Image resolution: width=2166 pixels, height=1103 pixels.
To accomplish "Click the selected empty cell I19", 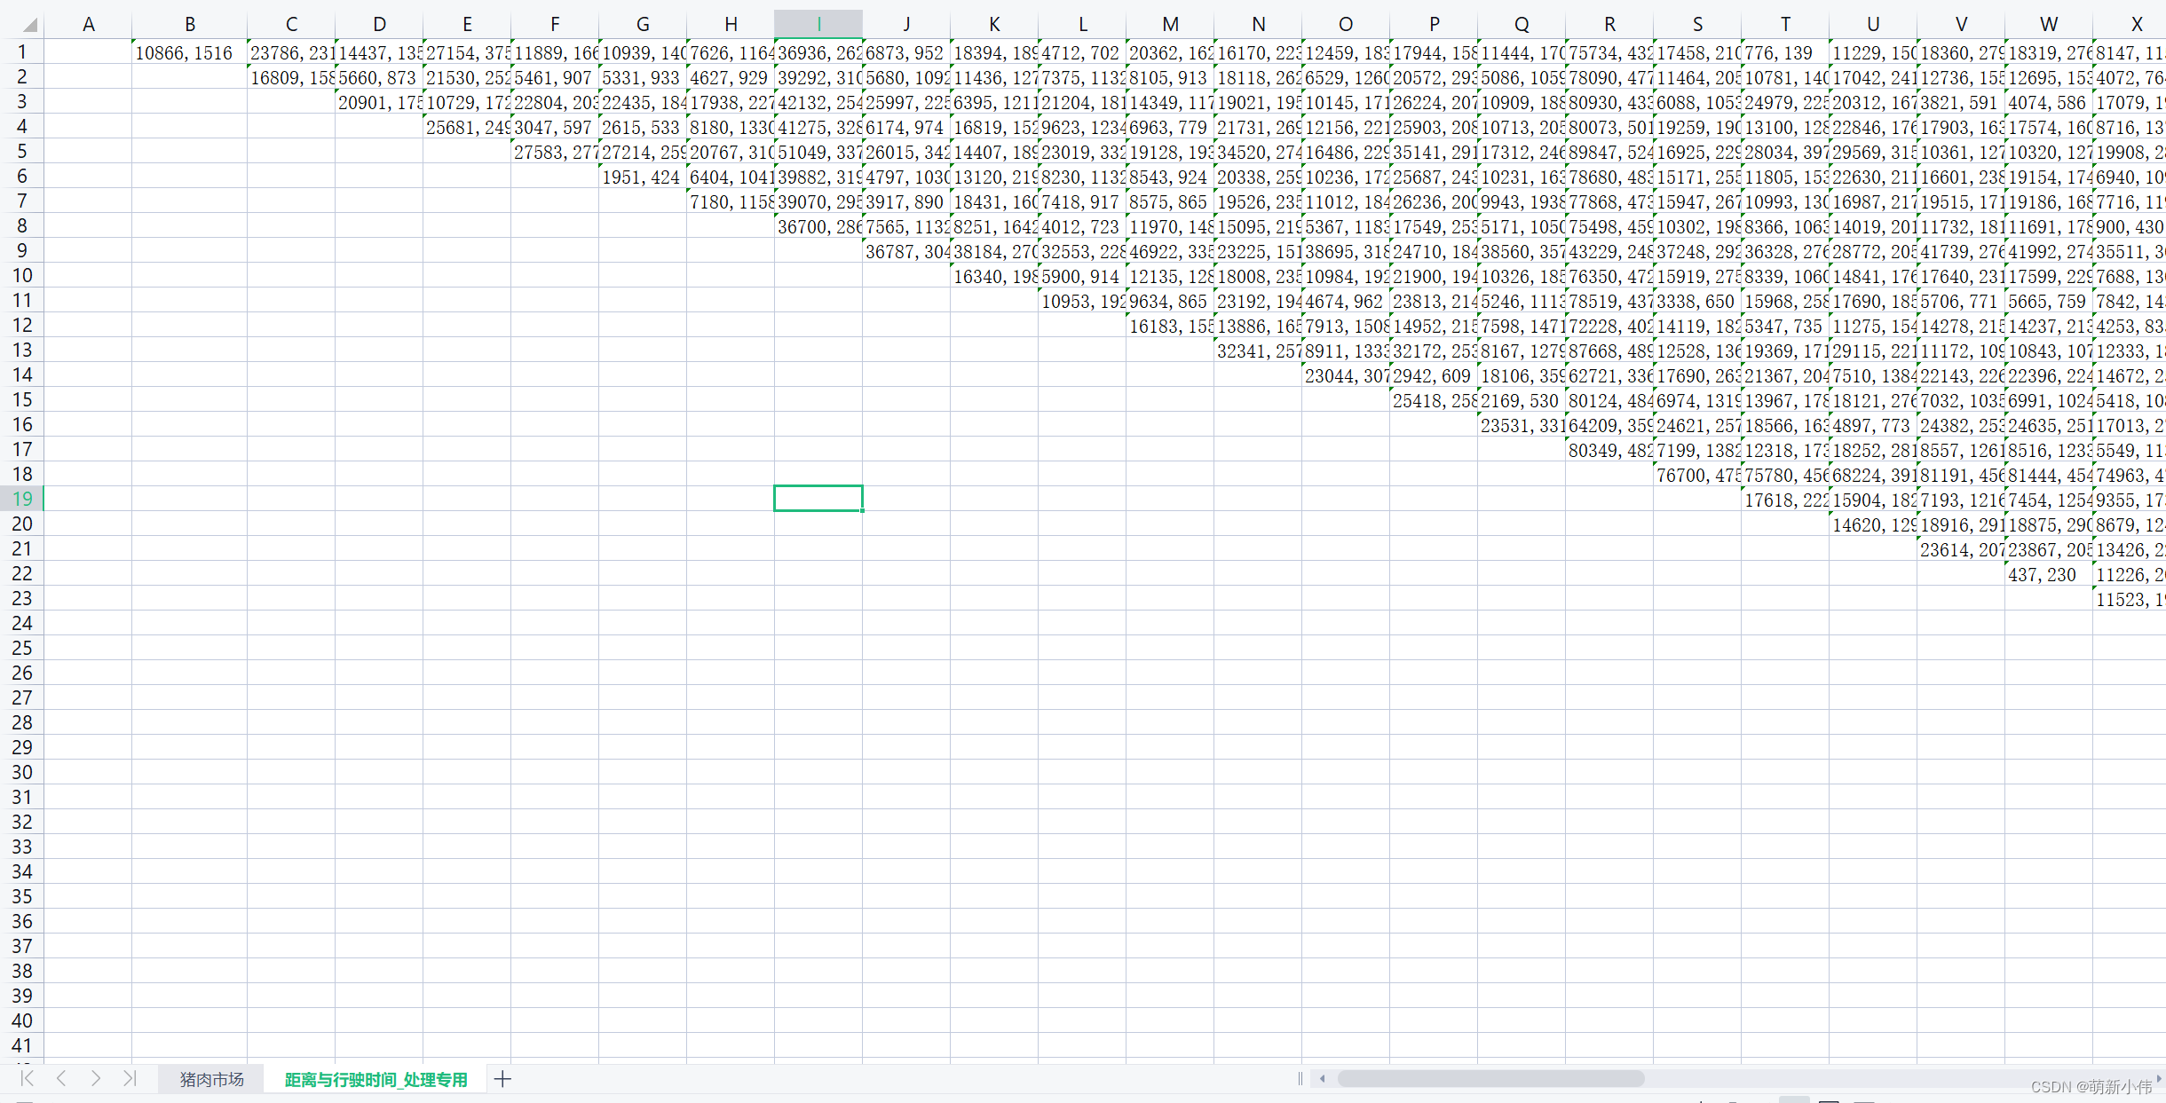I will point(818,499).
